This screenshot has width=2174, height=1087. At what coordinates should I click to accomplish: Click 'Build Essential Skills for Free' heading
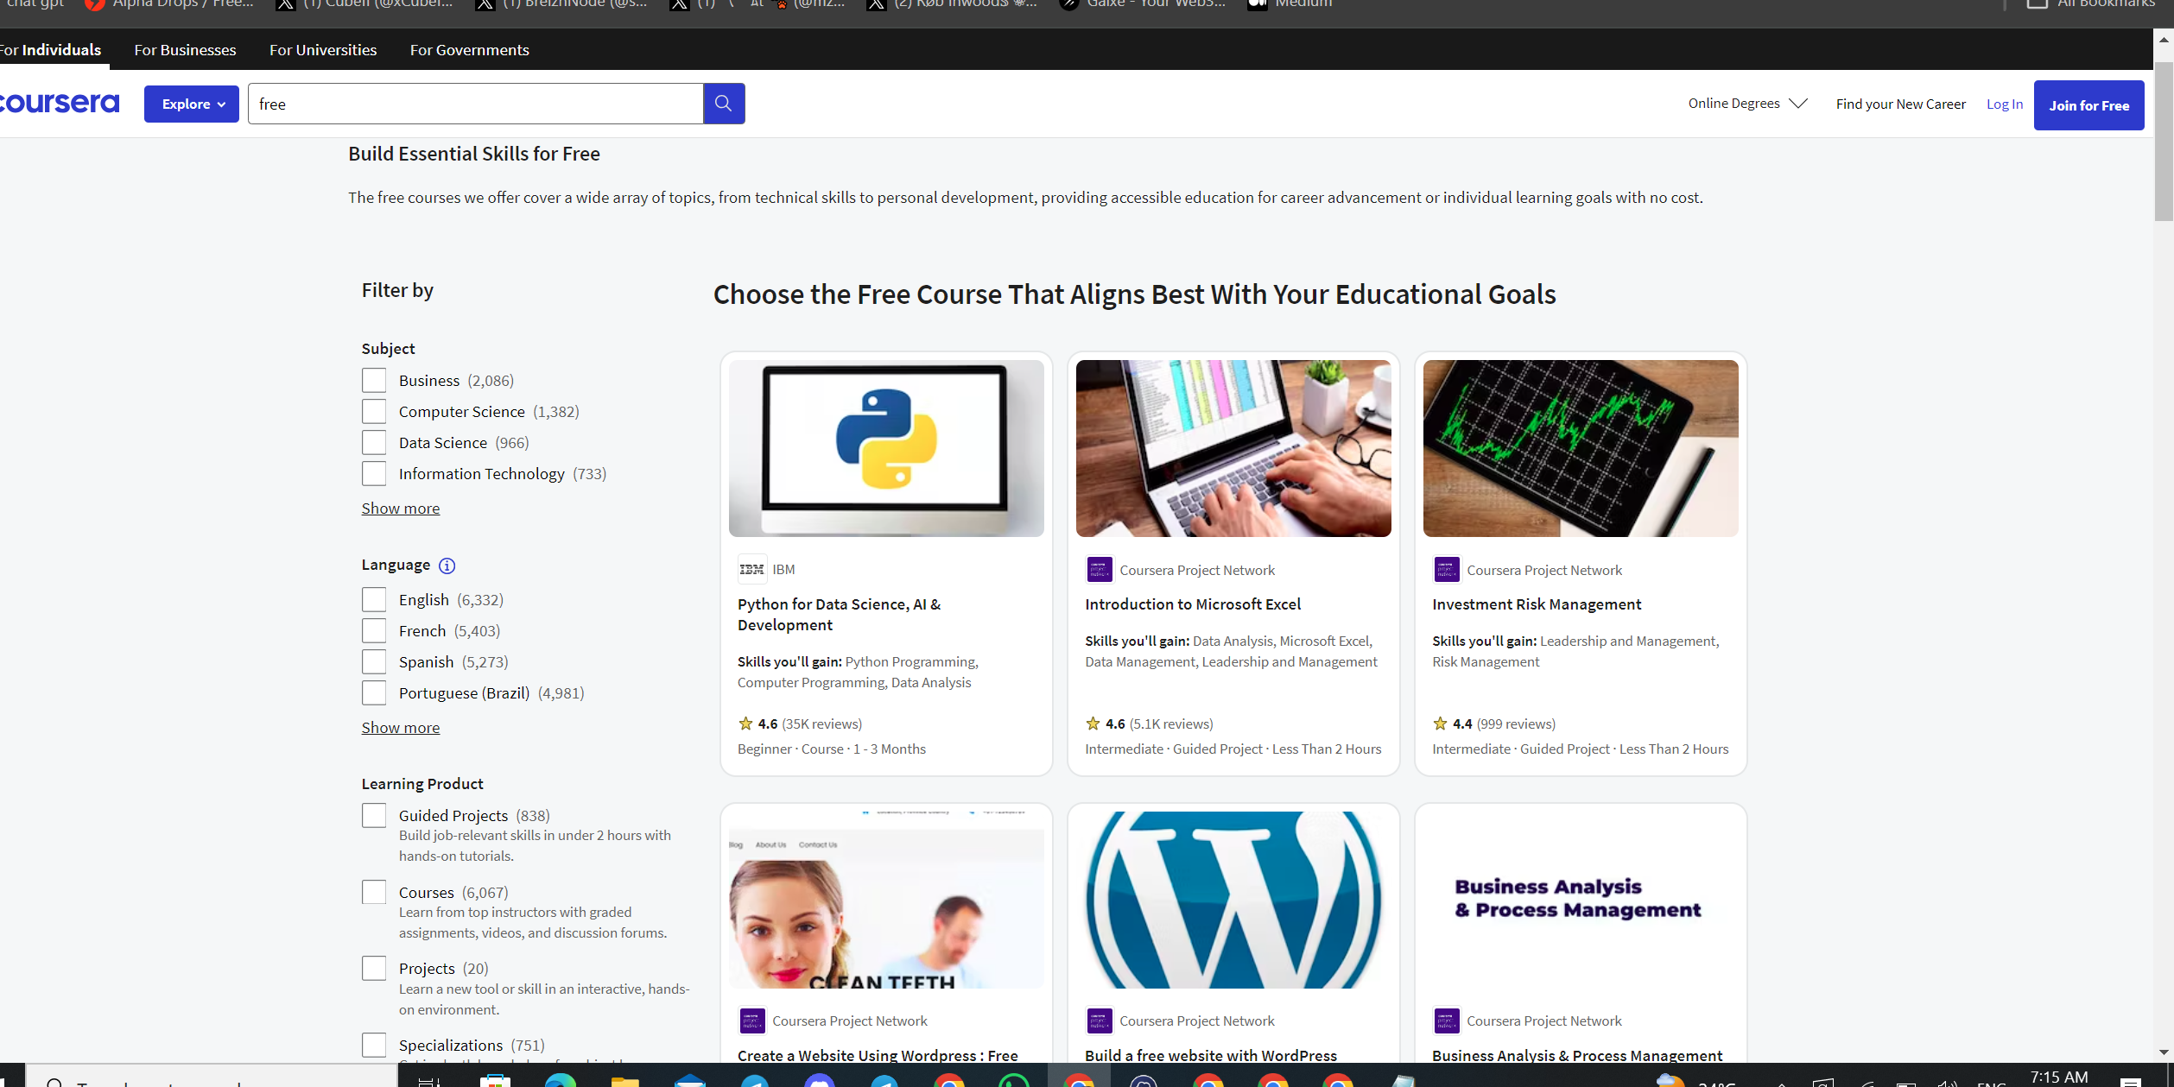click(x=474, y=154)
